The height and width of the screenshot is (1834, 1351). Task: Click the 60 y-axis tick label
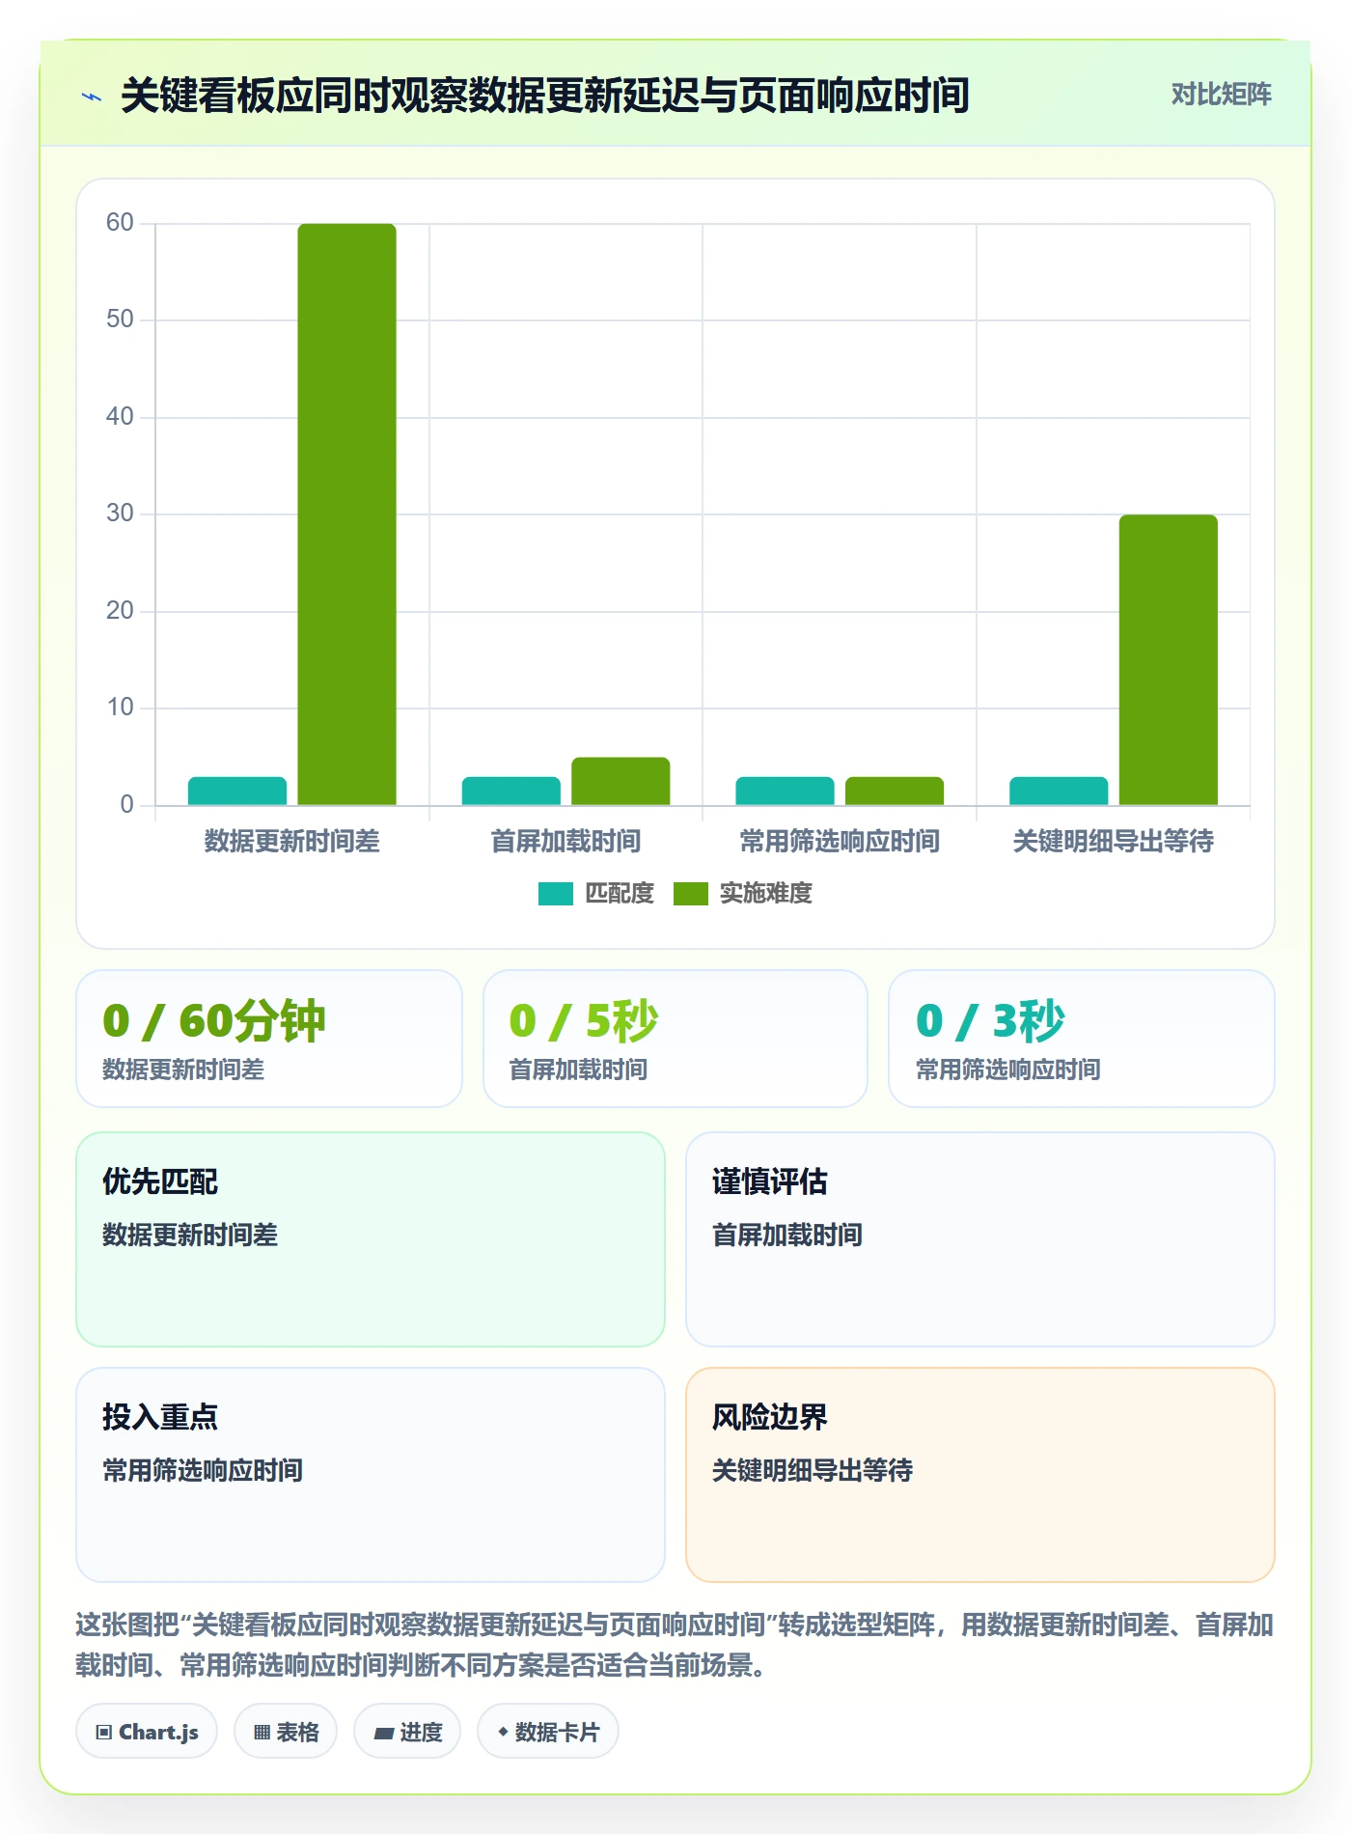[120, 223]
